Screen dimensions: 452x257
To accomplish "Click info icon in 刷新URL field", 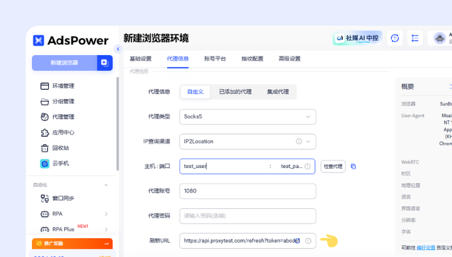I will (308, 241).
